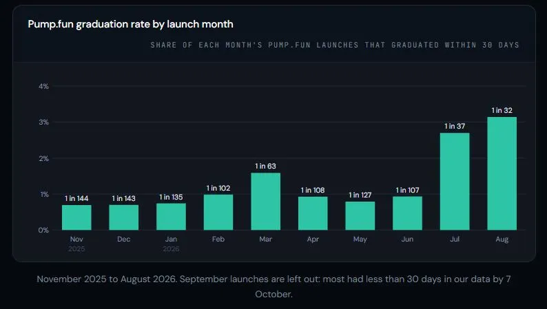The width and height of the screenshot is (547, 309).
Task: Click the 'May' month axis label
Action: coord(360,239)
